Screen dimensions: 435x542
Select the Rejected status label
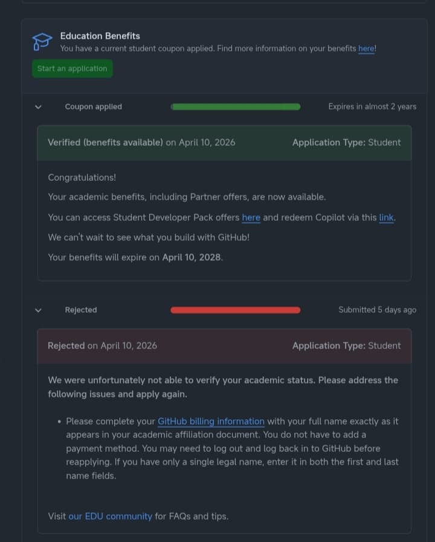point(80,310)
